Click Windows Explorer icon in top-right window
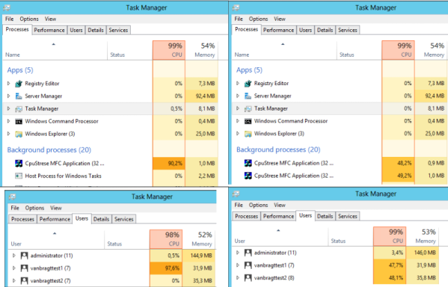Image resolution: width=448 pixels, height=287 pixels. click(248, 134)
